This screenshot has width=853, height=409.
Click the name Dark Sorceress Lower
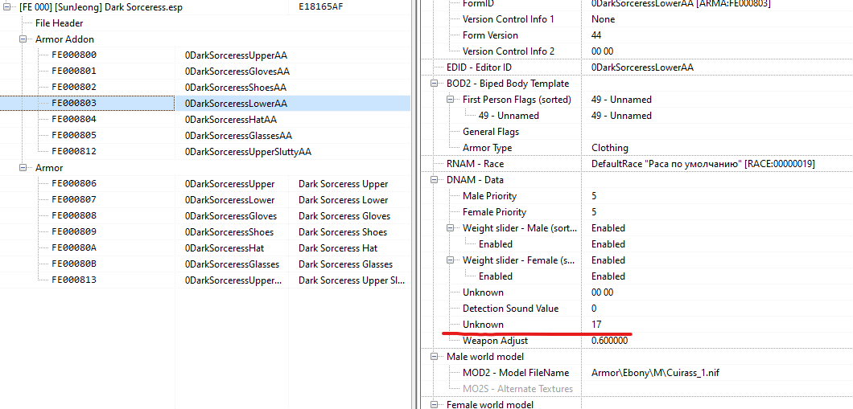344,200
